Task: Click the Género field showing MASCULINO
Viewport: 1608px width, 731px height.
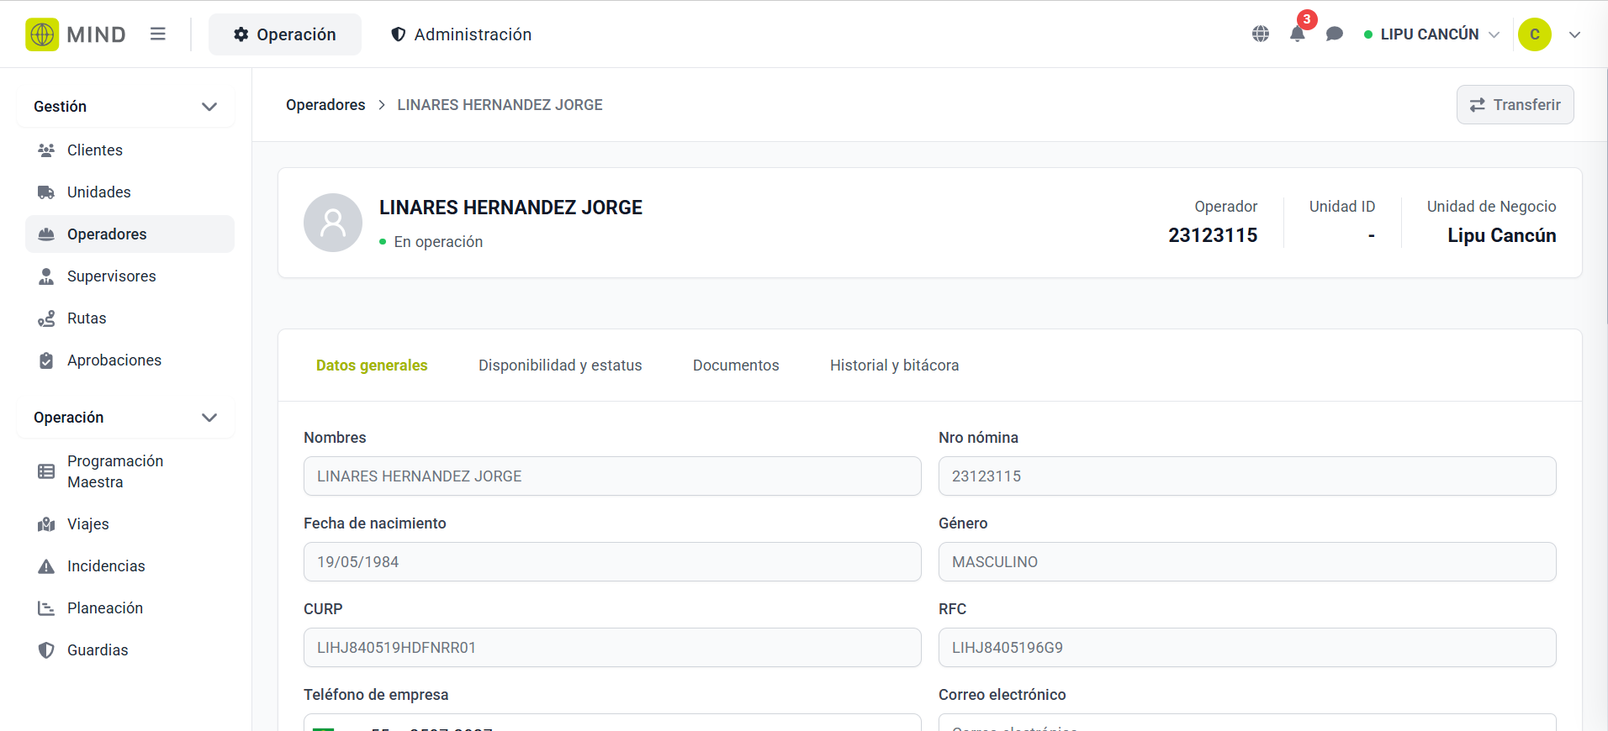Action: point(1247,562)
